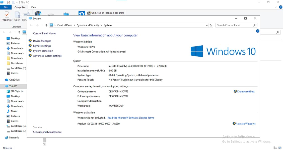Open Device Manager from the System sidebar
The image size is (283, 150).
[42, 41]
